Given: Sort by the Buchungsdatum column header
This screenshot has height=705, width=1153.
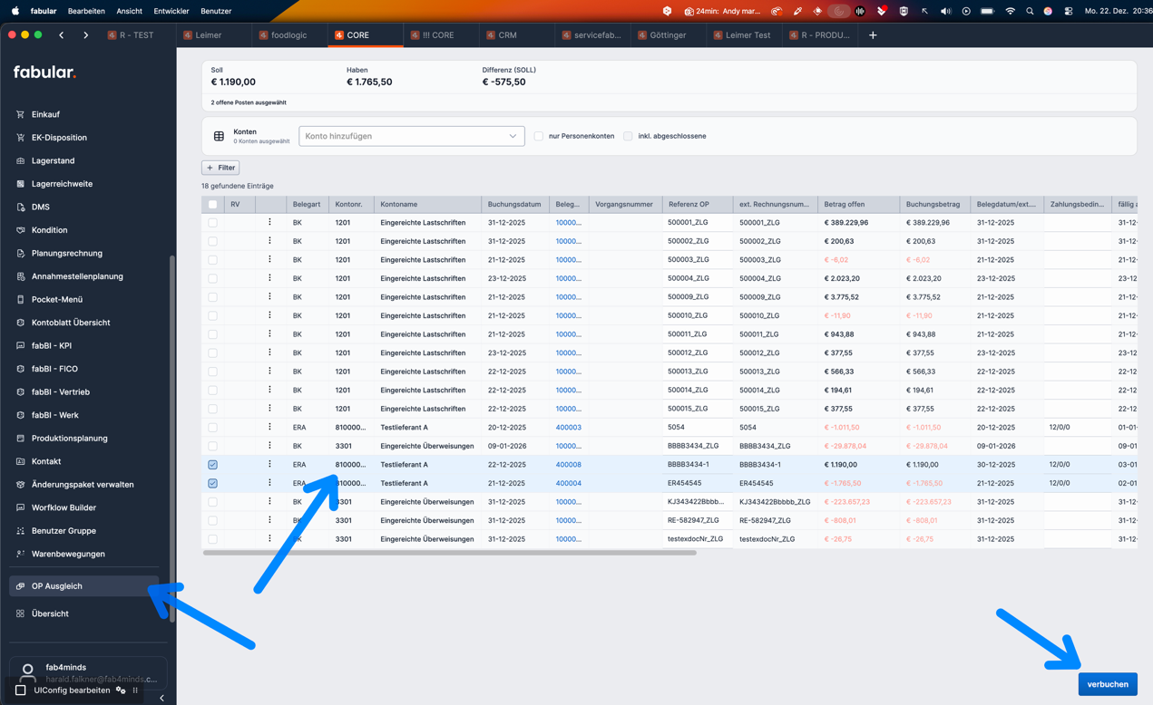Looking at the screenshot, I should click(513, 204).
